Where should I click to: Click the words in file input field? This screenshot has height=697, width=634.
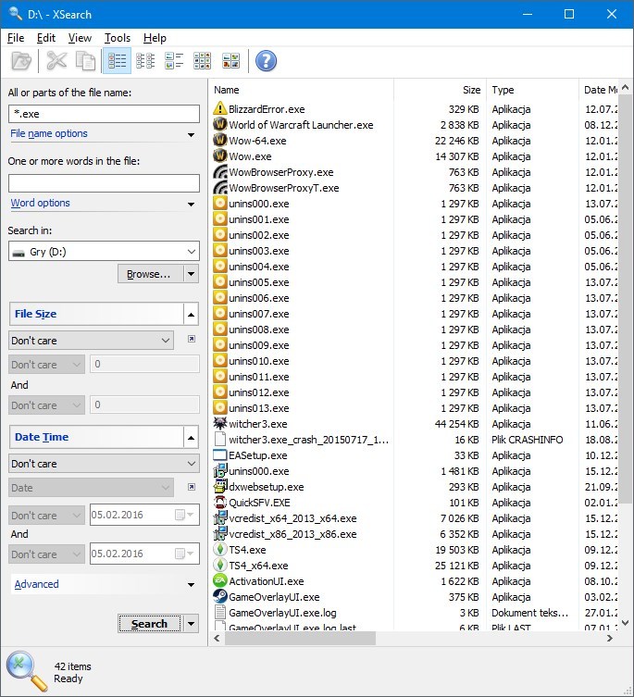coord(104,183)
